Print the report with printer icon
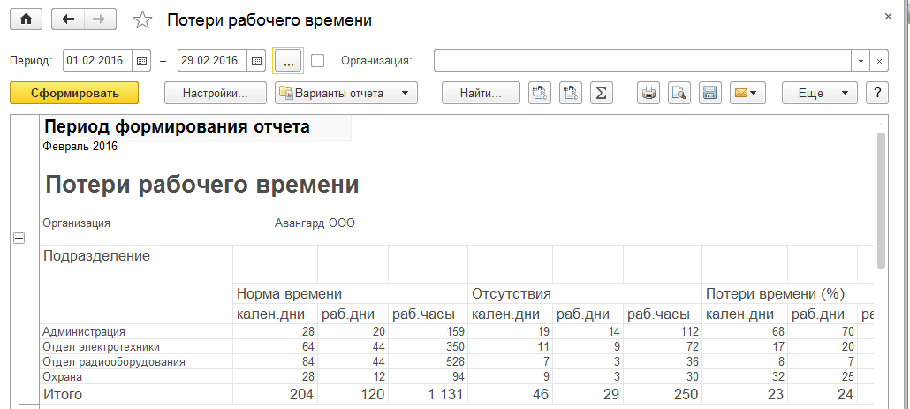Viewport: 910px width, 409px height. click(649, 93)
